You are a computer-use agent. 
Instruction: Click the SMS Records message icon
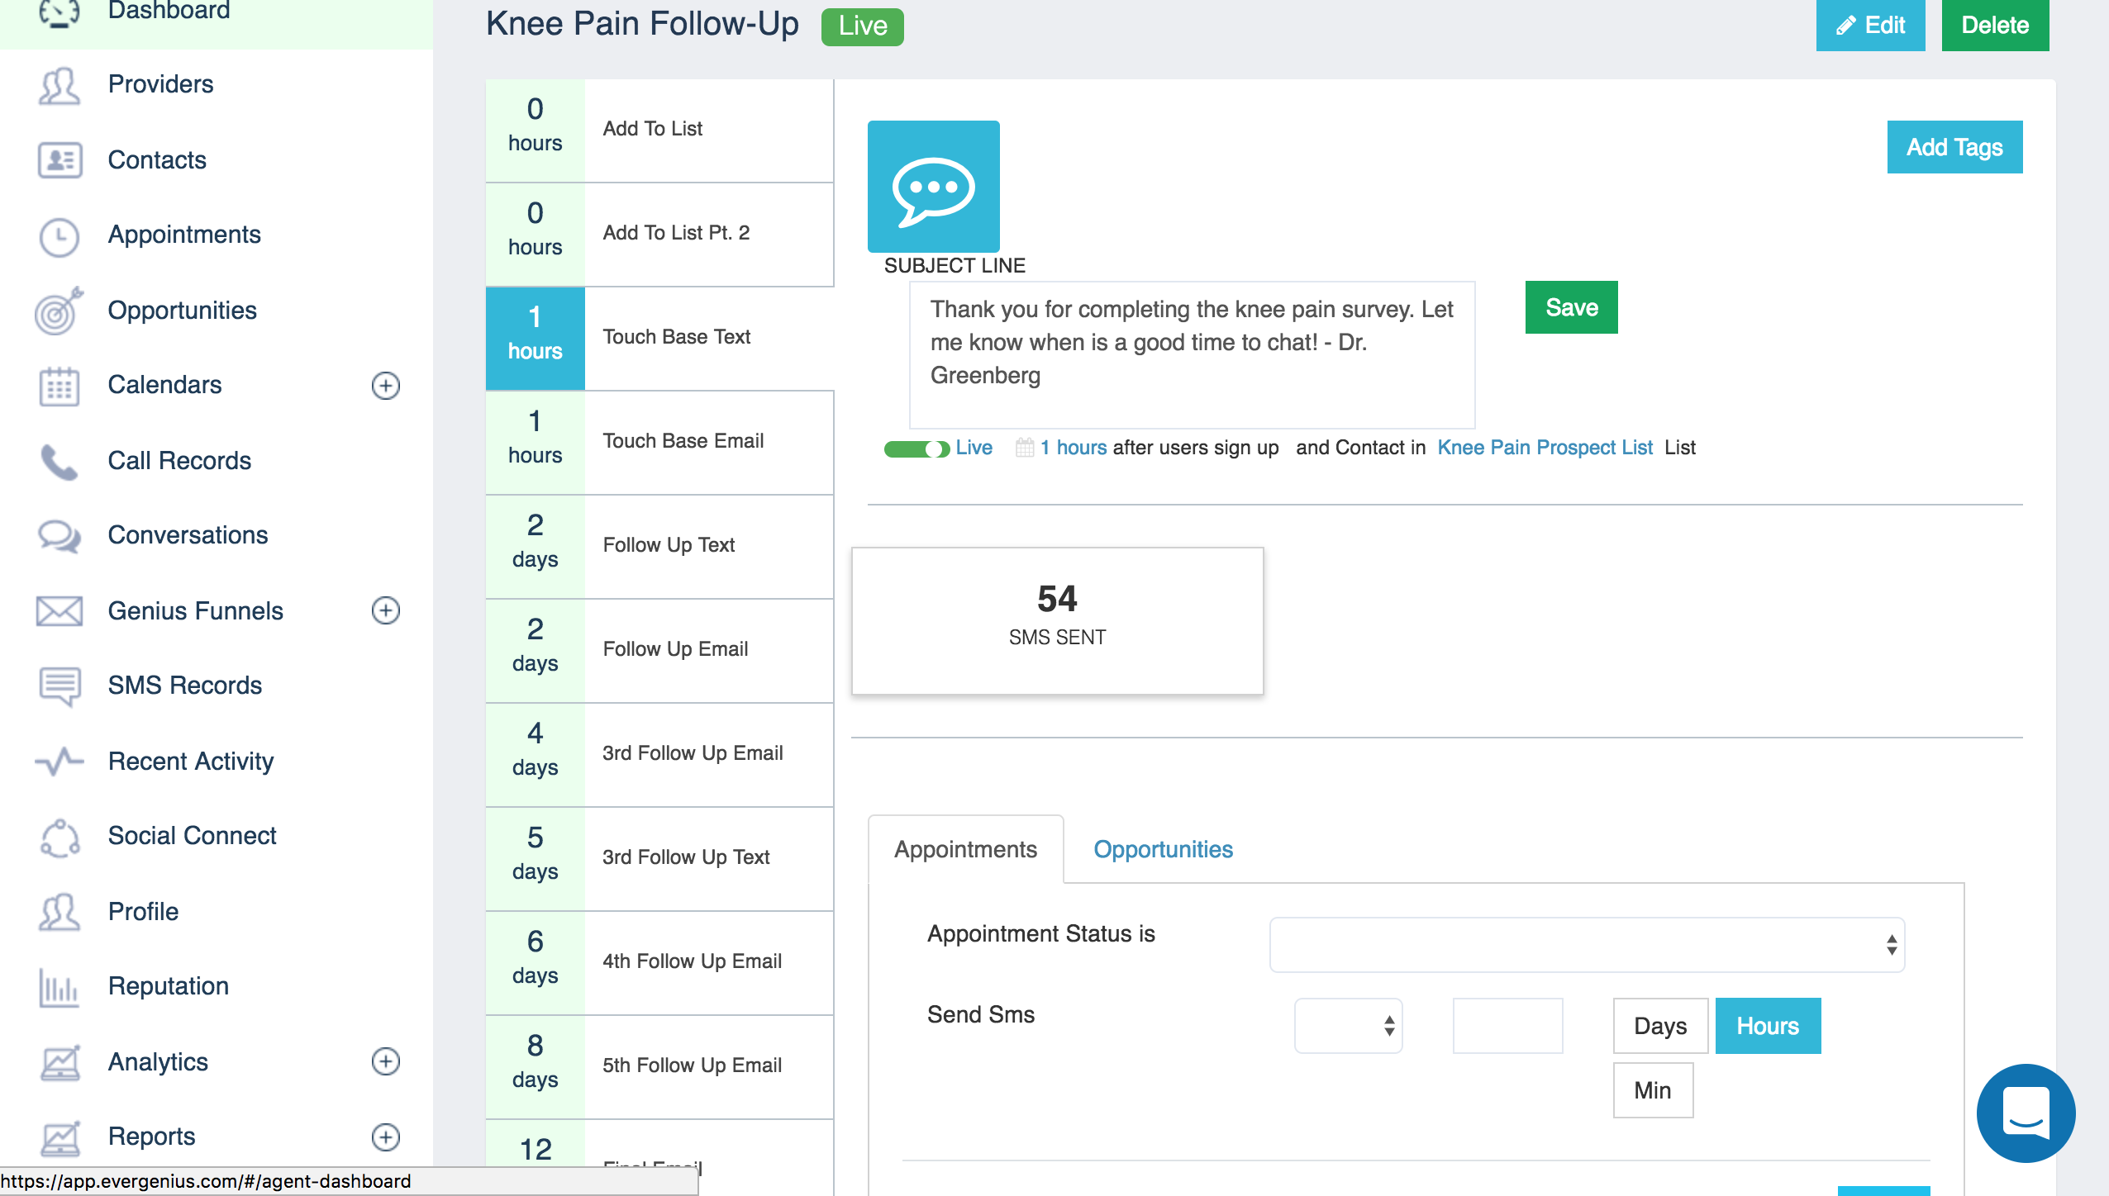pyautogui.click(x=59, y=686)
